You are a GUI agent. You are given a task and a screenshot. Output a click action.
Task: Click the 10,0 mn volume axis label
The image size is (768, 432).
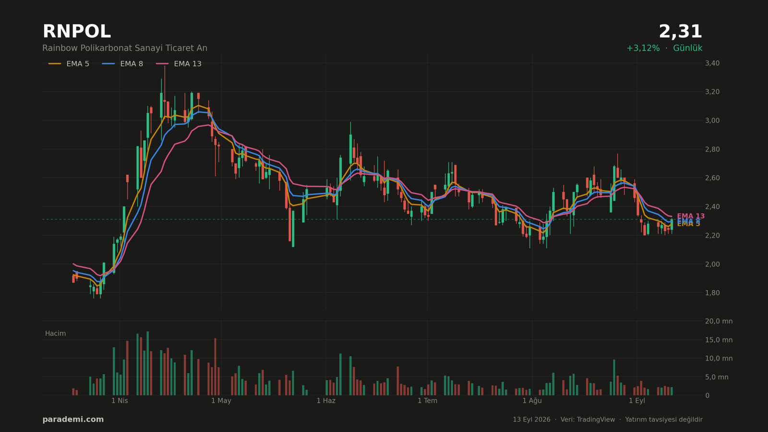click(x=719, y=359)
